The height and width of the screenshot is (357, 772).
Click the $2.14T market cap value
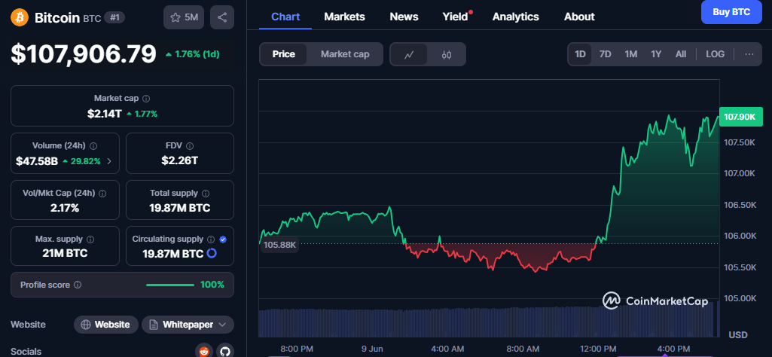[x=105, y=114]
